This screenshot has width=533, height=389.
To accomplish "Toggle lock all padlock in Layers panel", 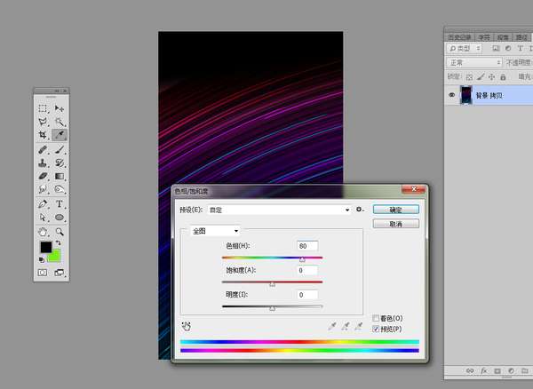I will [503, 77].
